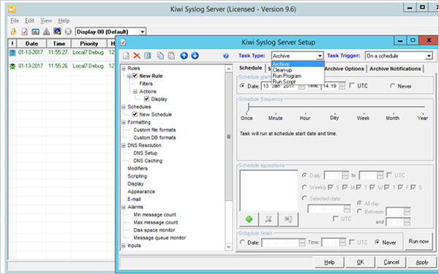Toggle the New Rule checkbox

pyautogui.click(x=135, y=76)
